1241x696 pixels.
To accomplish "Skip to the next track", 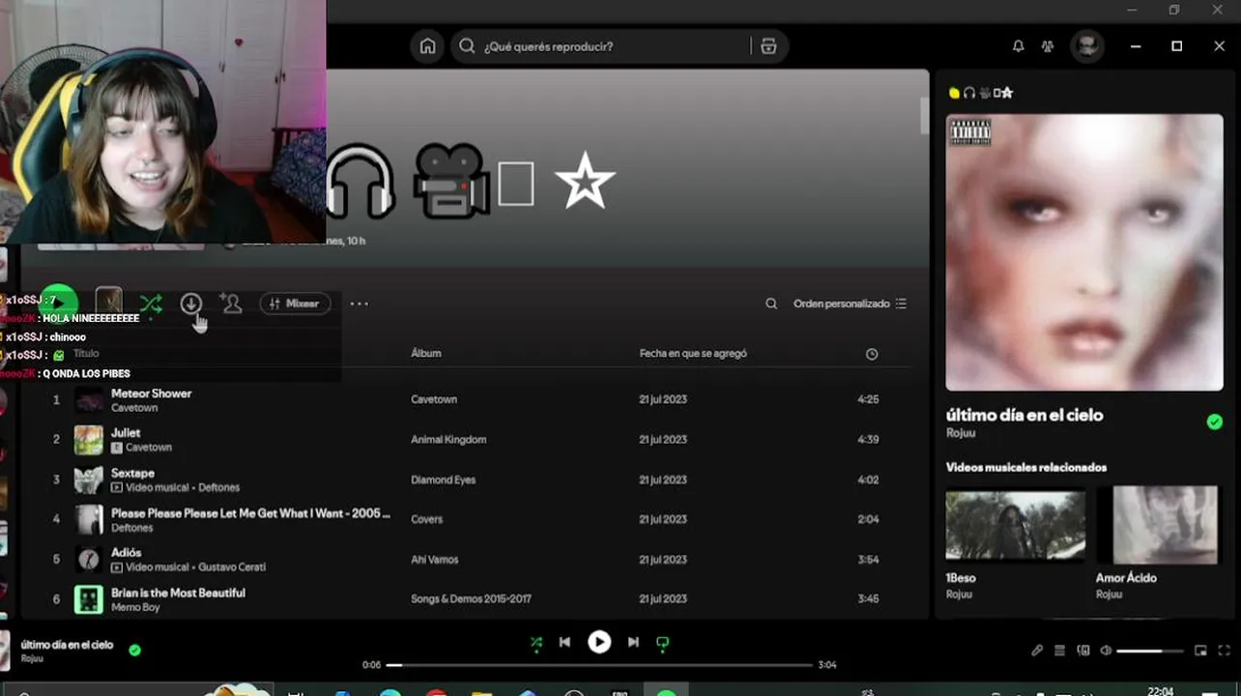I will (633, 642).
